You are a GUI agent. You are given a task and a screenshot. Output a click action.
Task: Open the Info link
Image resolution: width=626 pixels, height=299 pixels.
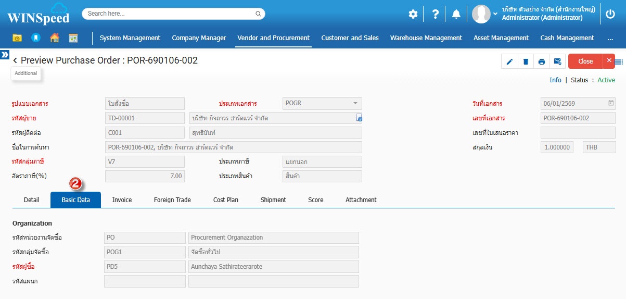[555, 80]
